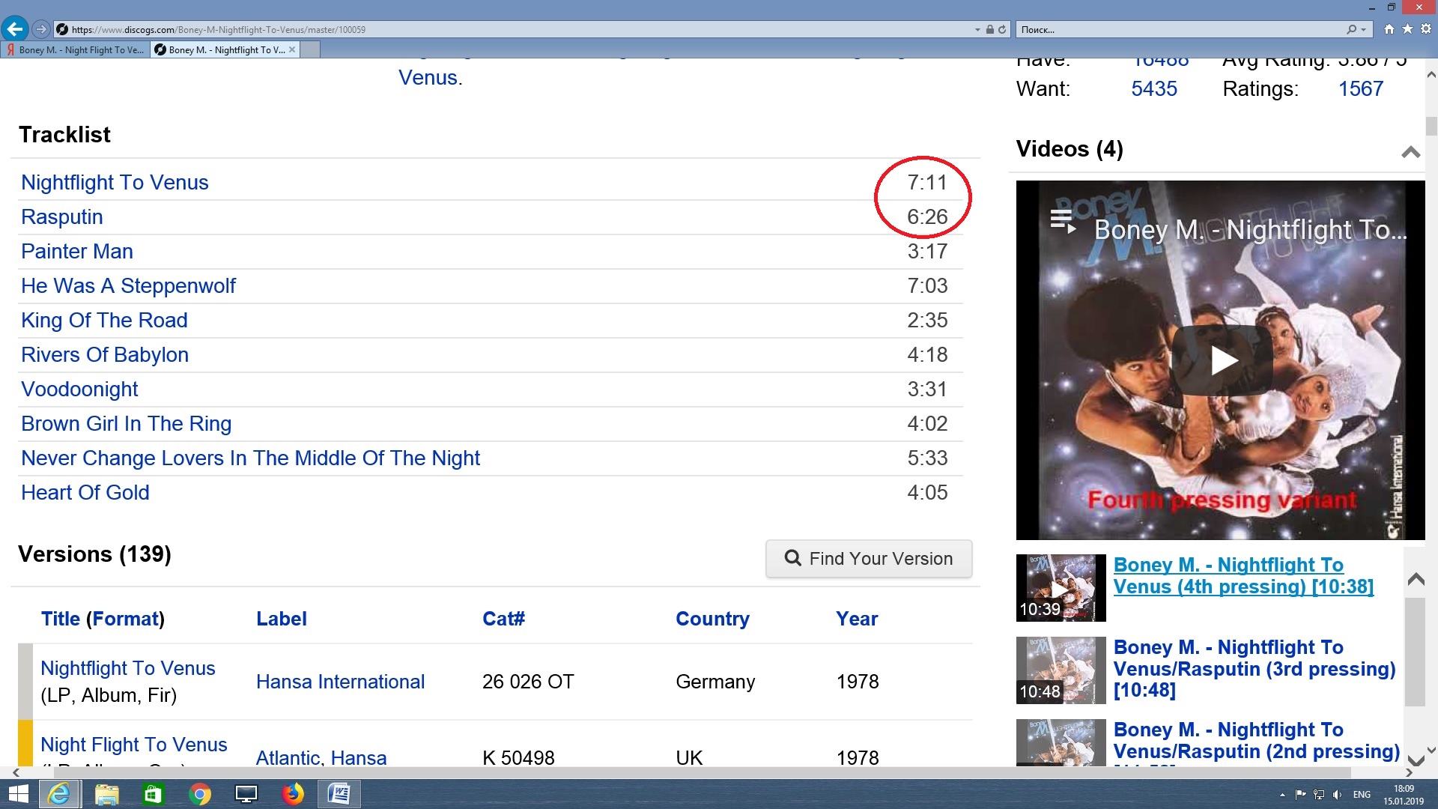Collapse the Videos section chevron

point(1410,152)
